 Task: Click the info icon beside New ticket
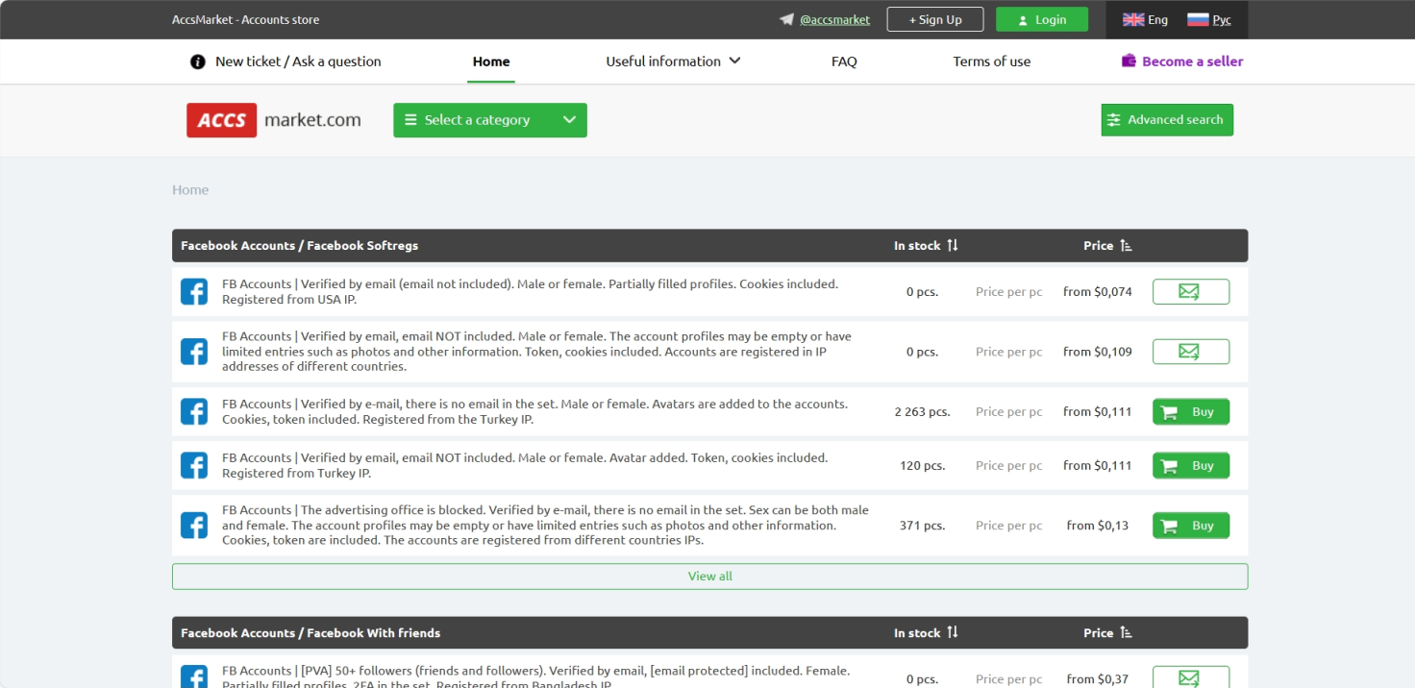[198, 61]
